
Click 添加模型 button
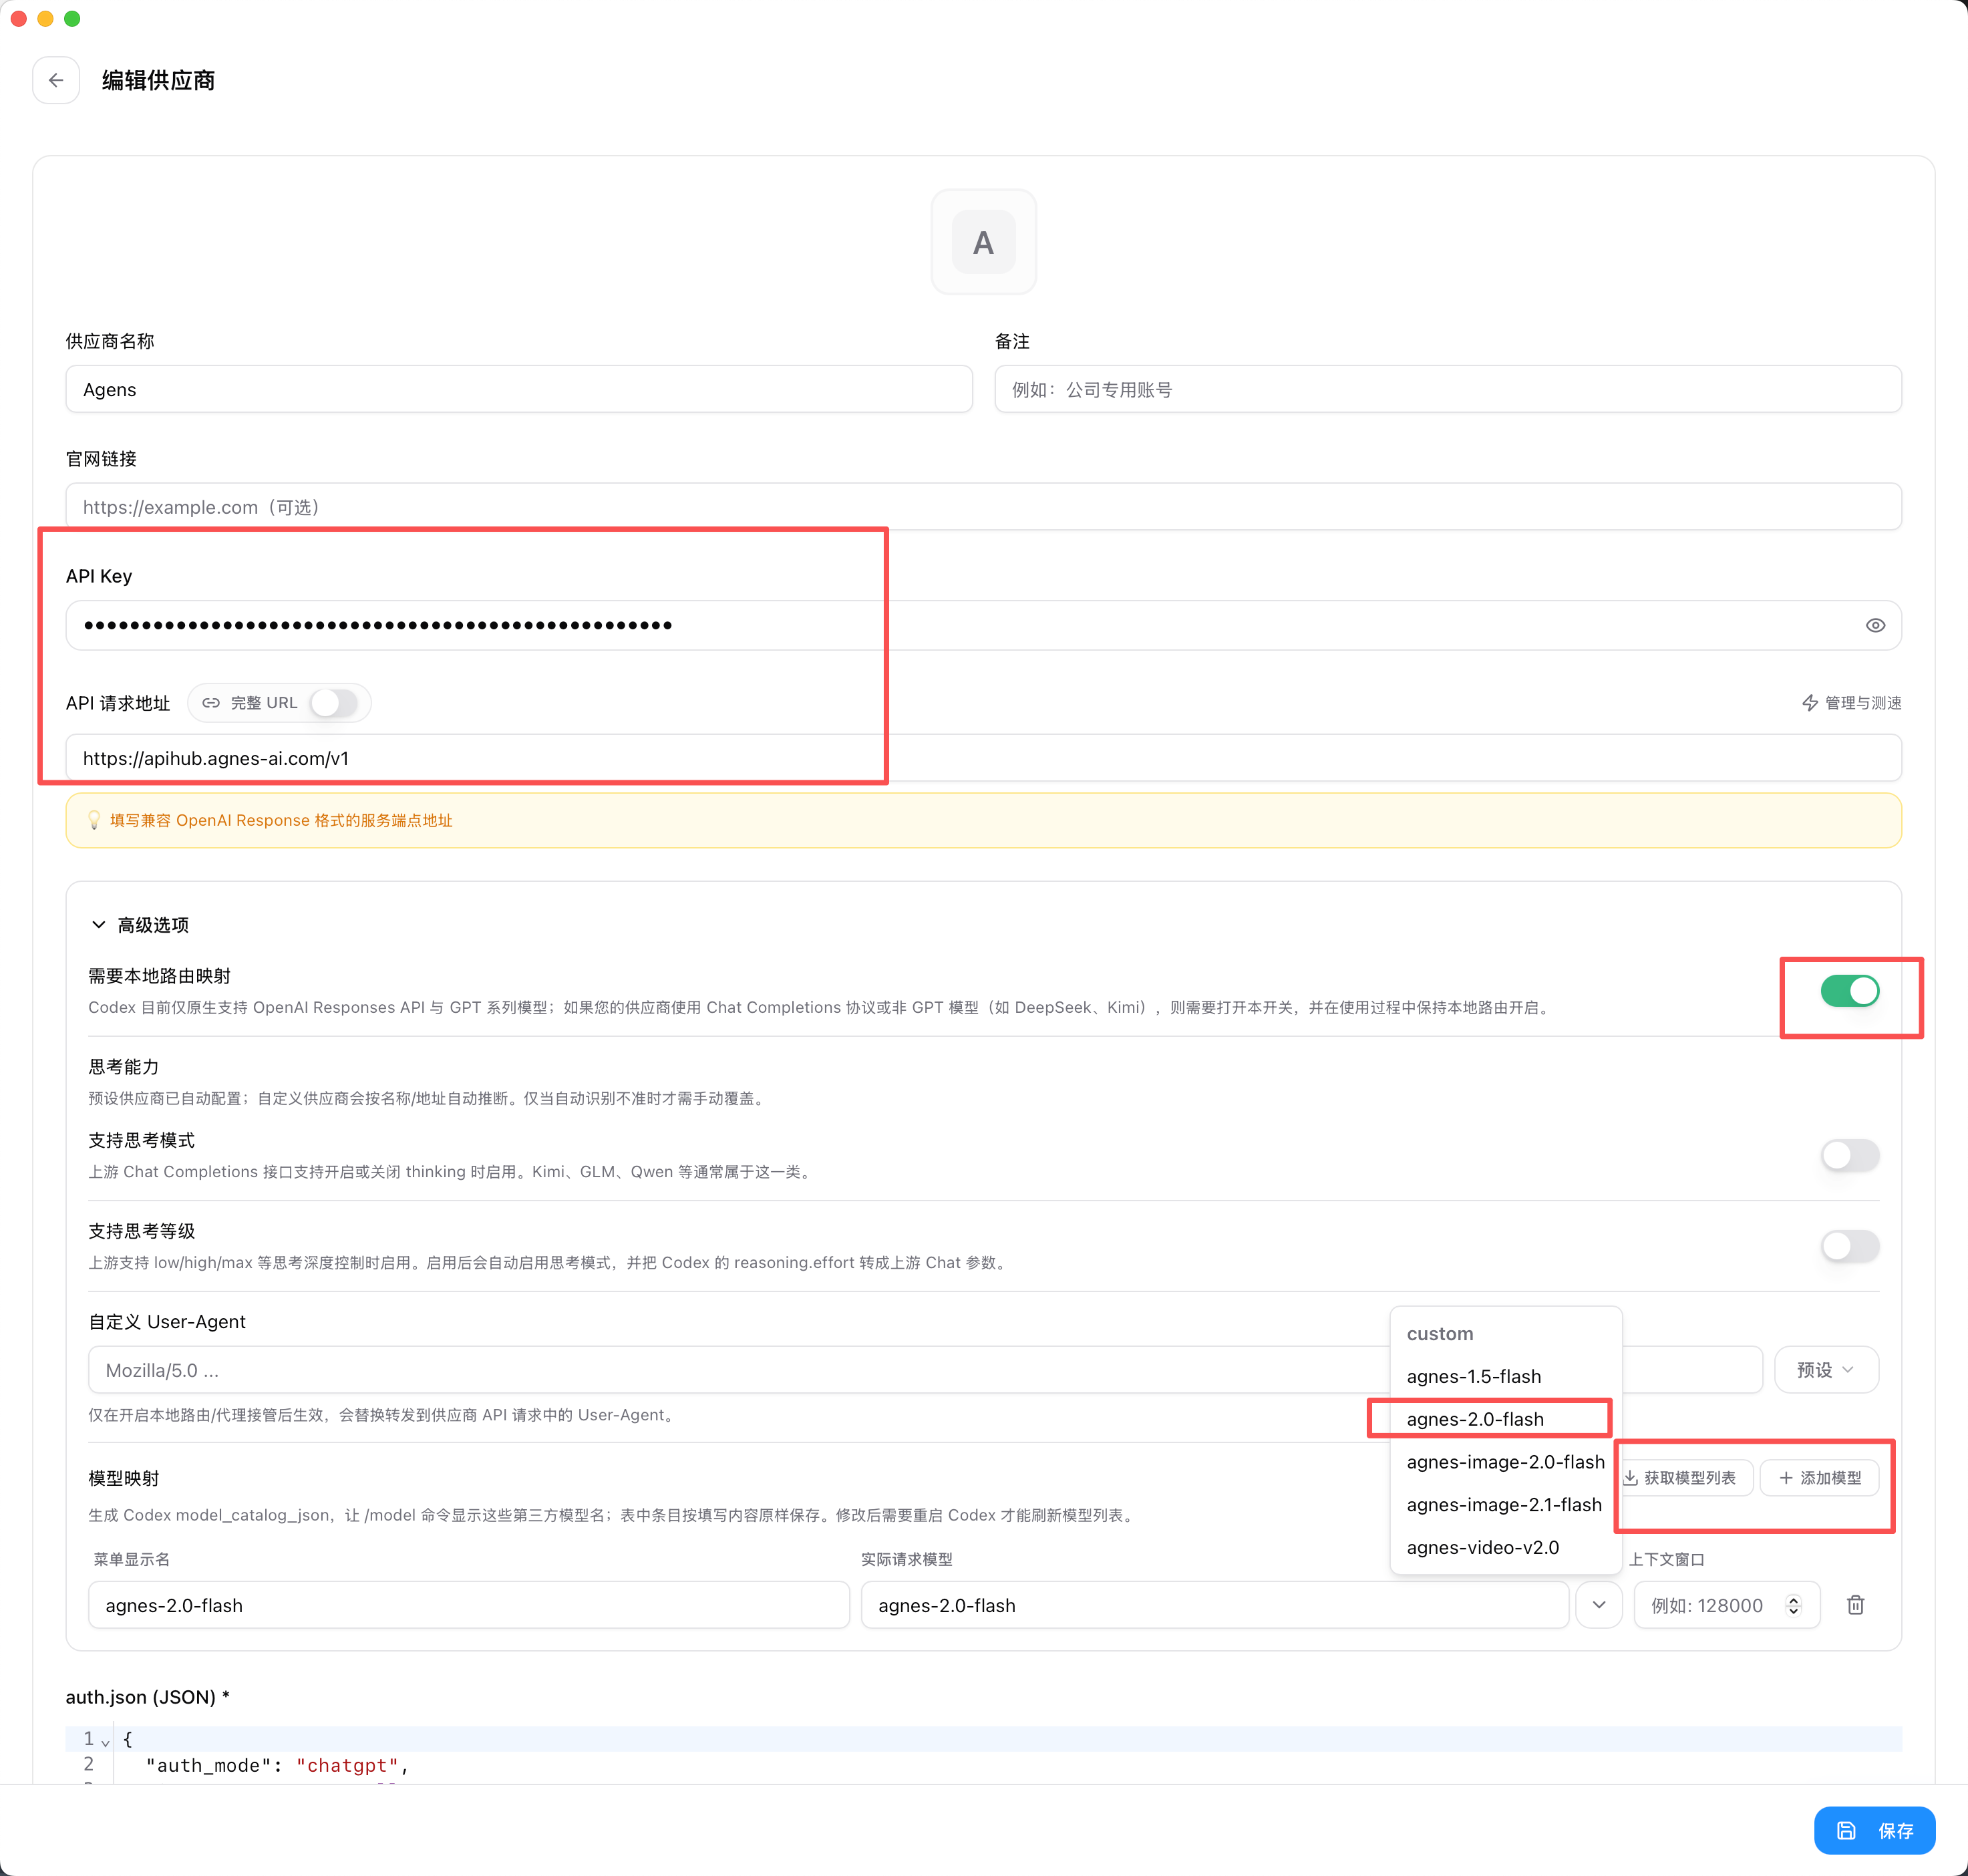tap(1820, 1478)
